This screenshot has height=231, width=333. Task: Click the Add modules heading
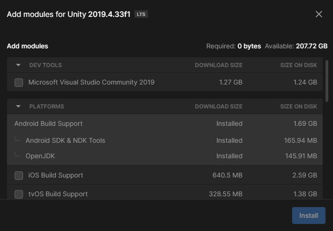pos(27,46)
